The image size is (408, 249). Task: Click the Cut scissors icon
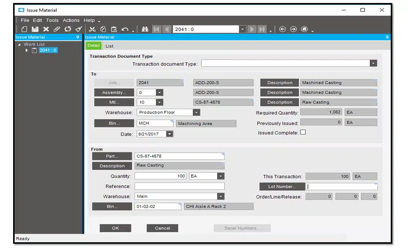click(x=92, y=29)
